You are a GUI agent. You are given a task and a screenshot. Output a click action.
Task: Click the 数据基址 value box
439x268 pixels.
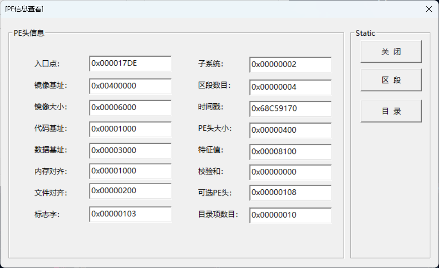tap(130, 150)
